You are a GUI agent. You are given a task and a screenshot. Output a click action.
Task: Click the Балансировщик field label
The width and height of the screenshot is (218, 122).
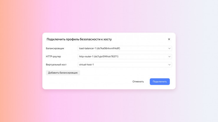pyautogui.click(x=55, y=48)
